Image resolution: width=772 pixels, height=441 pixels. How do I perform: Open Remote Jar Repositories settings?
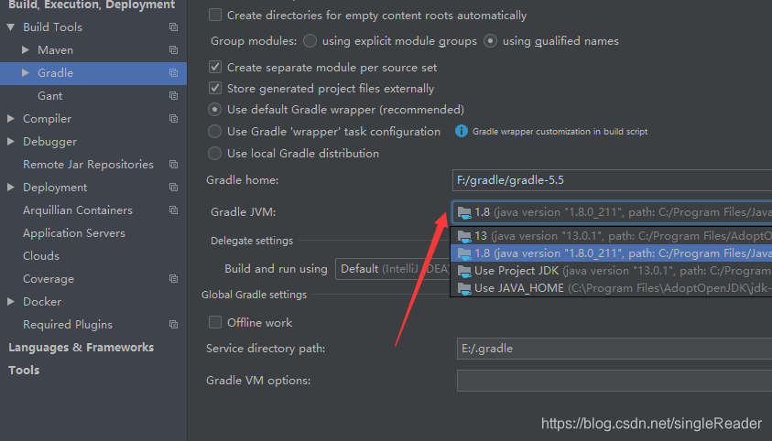(88, 164)
